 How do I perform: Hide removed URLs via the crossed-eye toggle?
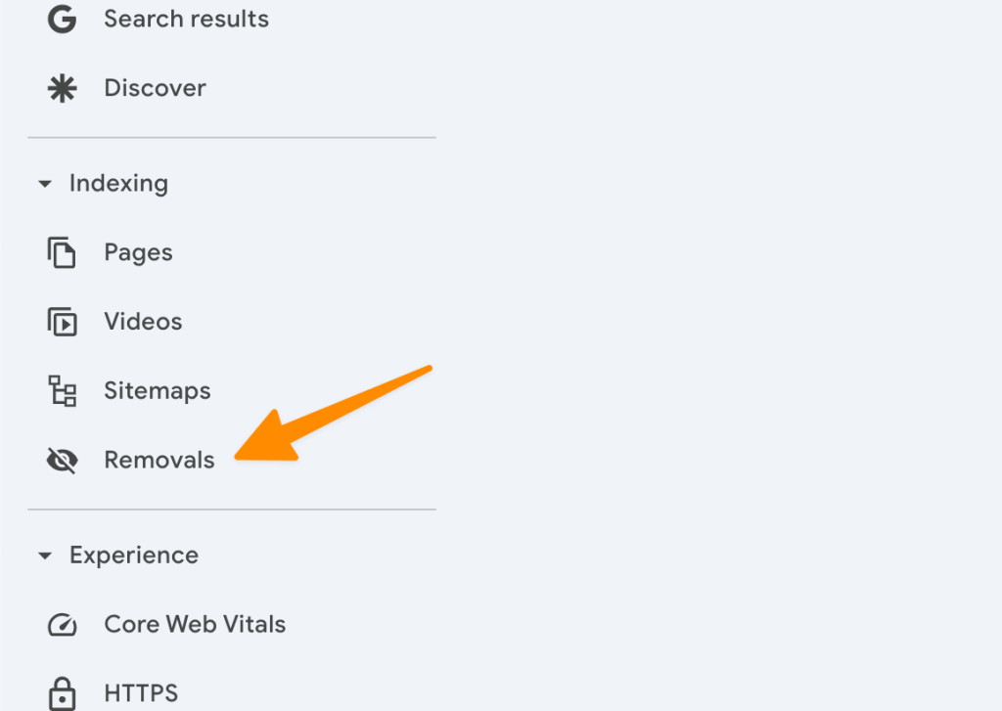click(62, 460)
